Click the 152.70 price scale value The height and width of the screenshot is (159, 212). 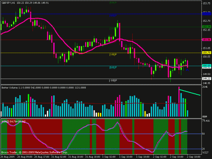click(x=207, y=21)
